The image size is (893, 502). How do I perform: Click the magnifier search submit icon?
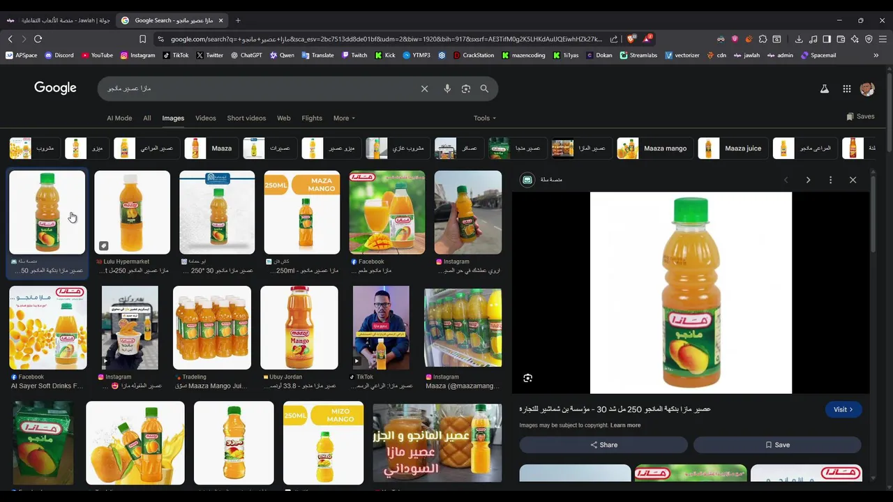pos(484,89)
